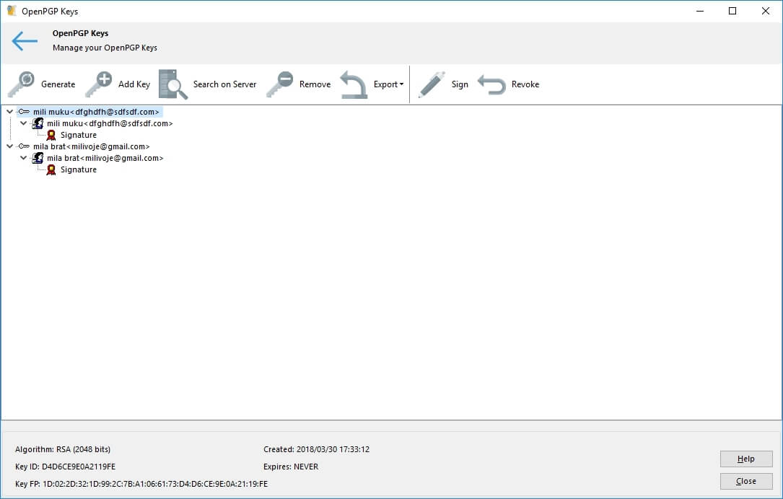
Task: Collapse the top-level mila brat key
Action: [x=9, y=146]
